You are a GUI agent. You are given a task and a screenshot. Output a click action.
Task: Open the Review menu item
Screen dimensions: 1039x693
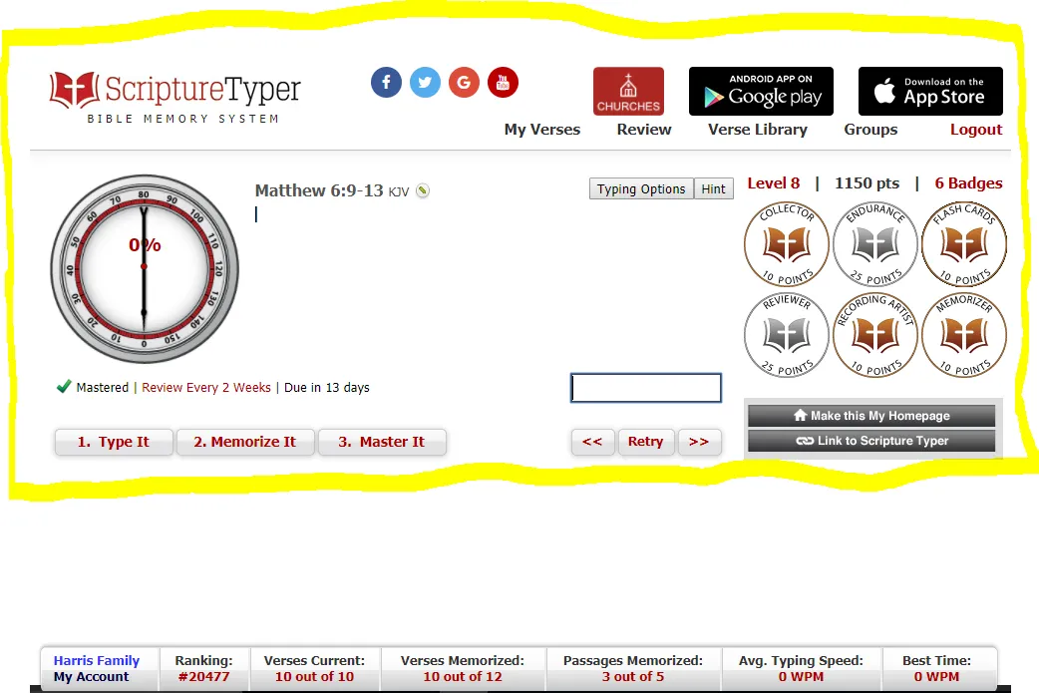click(x=644, y=130)
